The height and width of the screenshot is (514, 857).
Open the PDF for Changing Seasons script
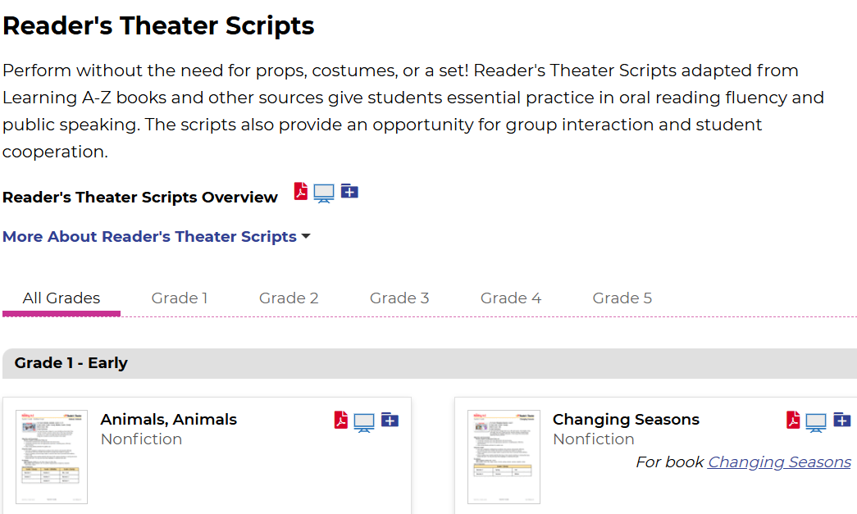(793, 421)
